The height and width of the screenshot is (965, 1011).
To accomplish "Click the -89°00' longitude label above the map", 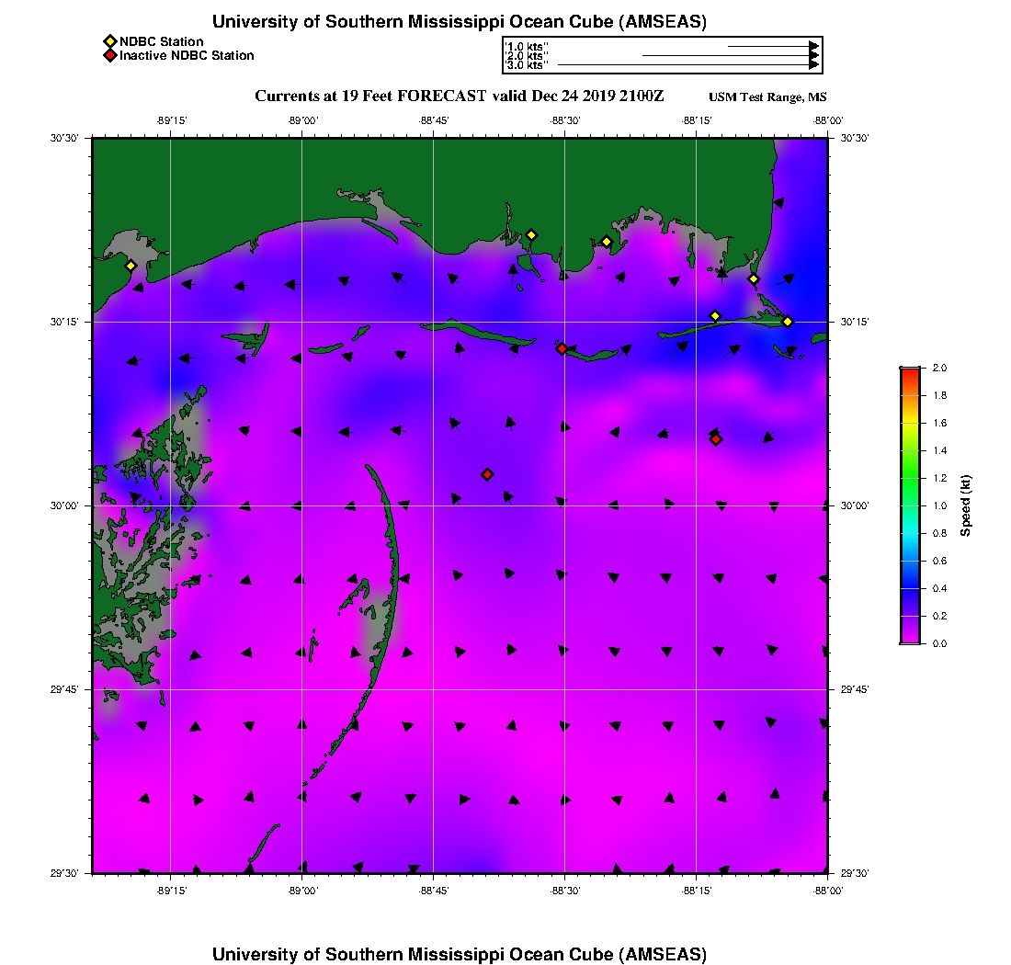I will pyautogui.click(x=302, y=120).
